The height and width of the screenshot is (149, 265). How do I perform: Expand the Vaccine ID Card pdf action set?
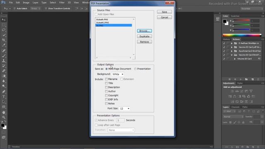[232, 47]
